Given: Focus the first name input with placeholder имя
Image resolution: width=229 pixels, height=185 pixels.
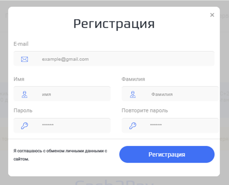Looking at the screenshot, I should pyautogui.click(x=62, y=94).
